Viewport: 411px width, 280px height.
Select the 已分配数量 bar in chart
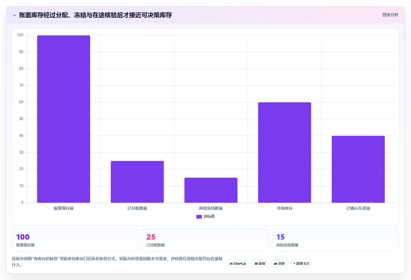(x=137, y=182)
